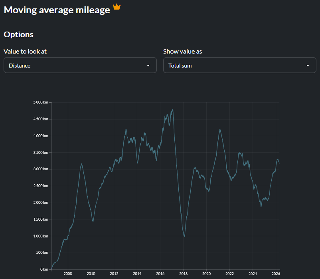320x279 pixels.
Task: Click the 0 km y-axis label
Action: pos(44,269)
